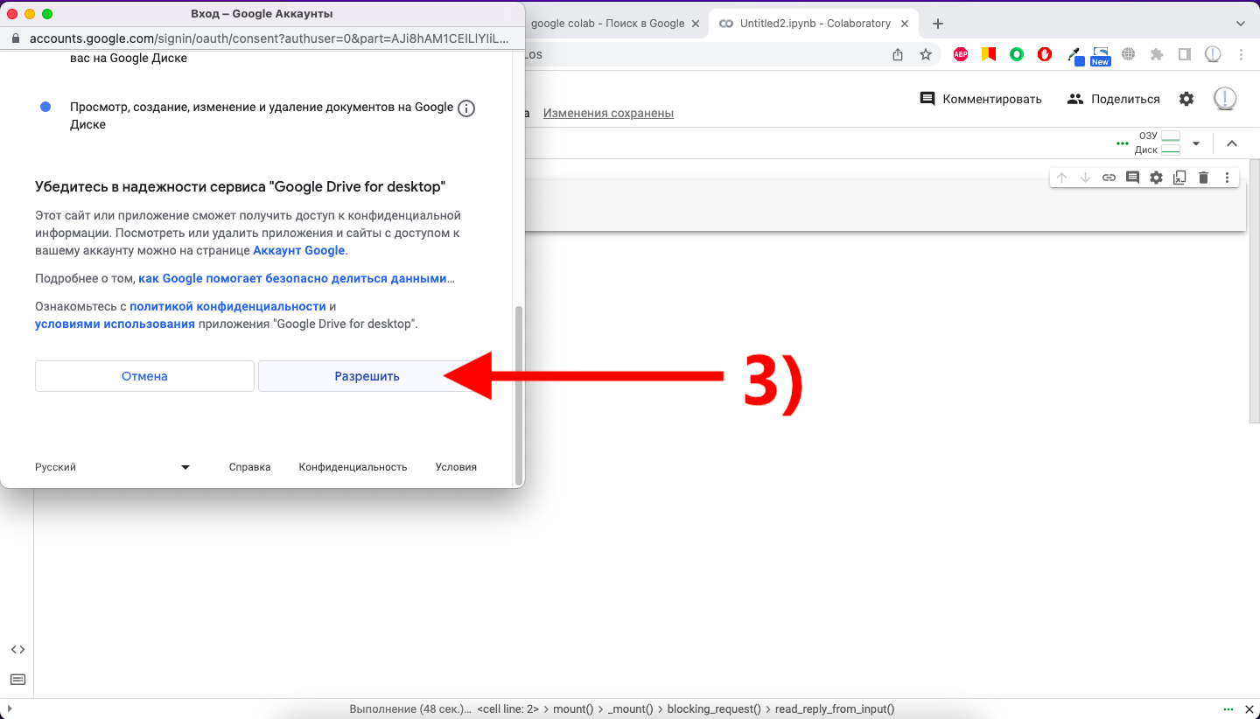Open the Условия footer link
Screen dimensions: 1260x719
(456, 467)
